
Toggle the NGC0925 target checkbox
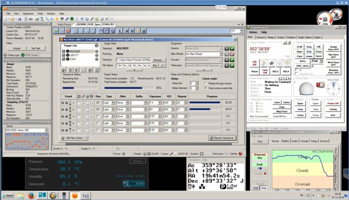pyautogui.click(x=64, y=52)
